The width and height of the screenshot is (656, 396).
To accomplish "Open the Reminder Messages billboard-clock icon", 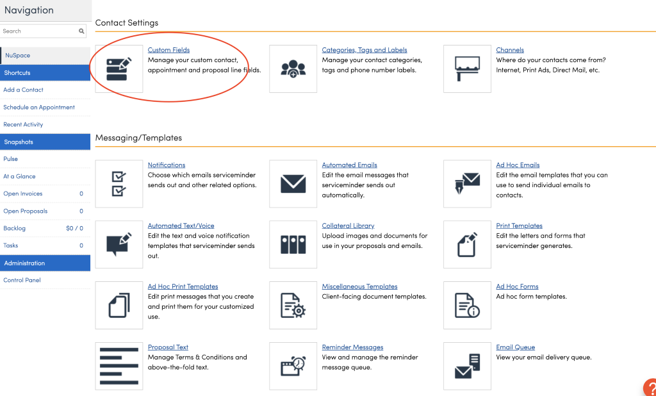I will 293,366.
